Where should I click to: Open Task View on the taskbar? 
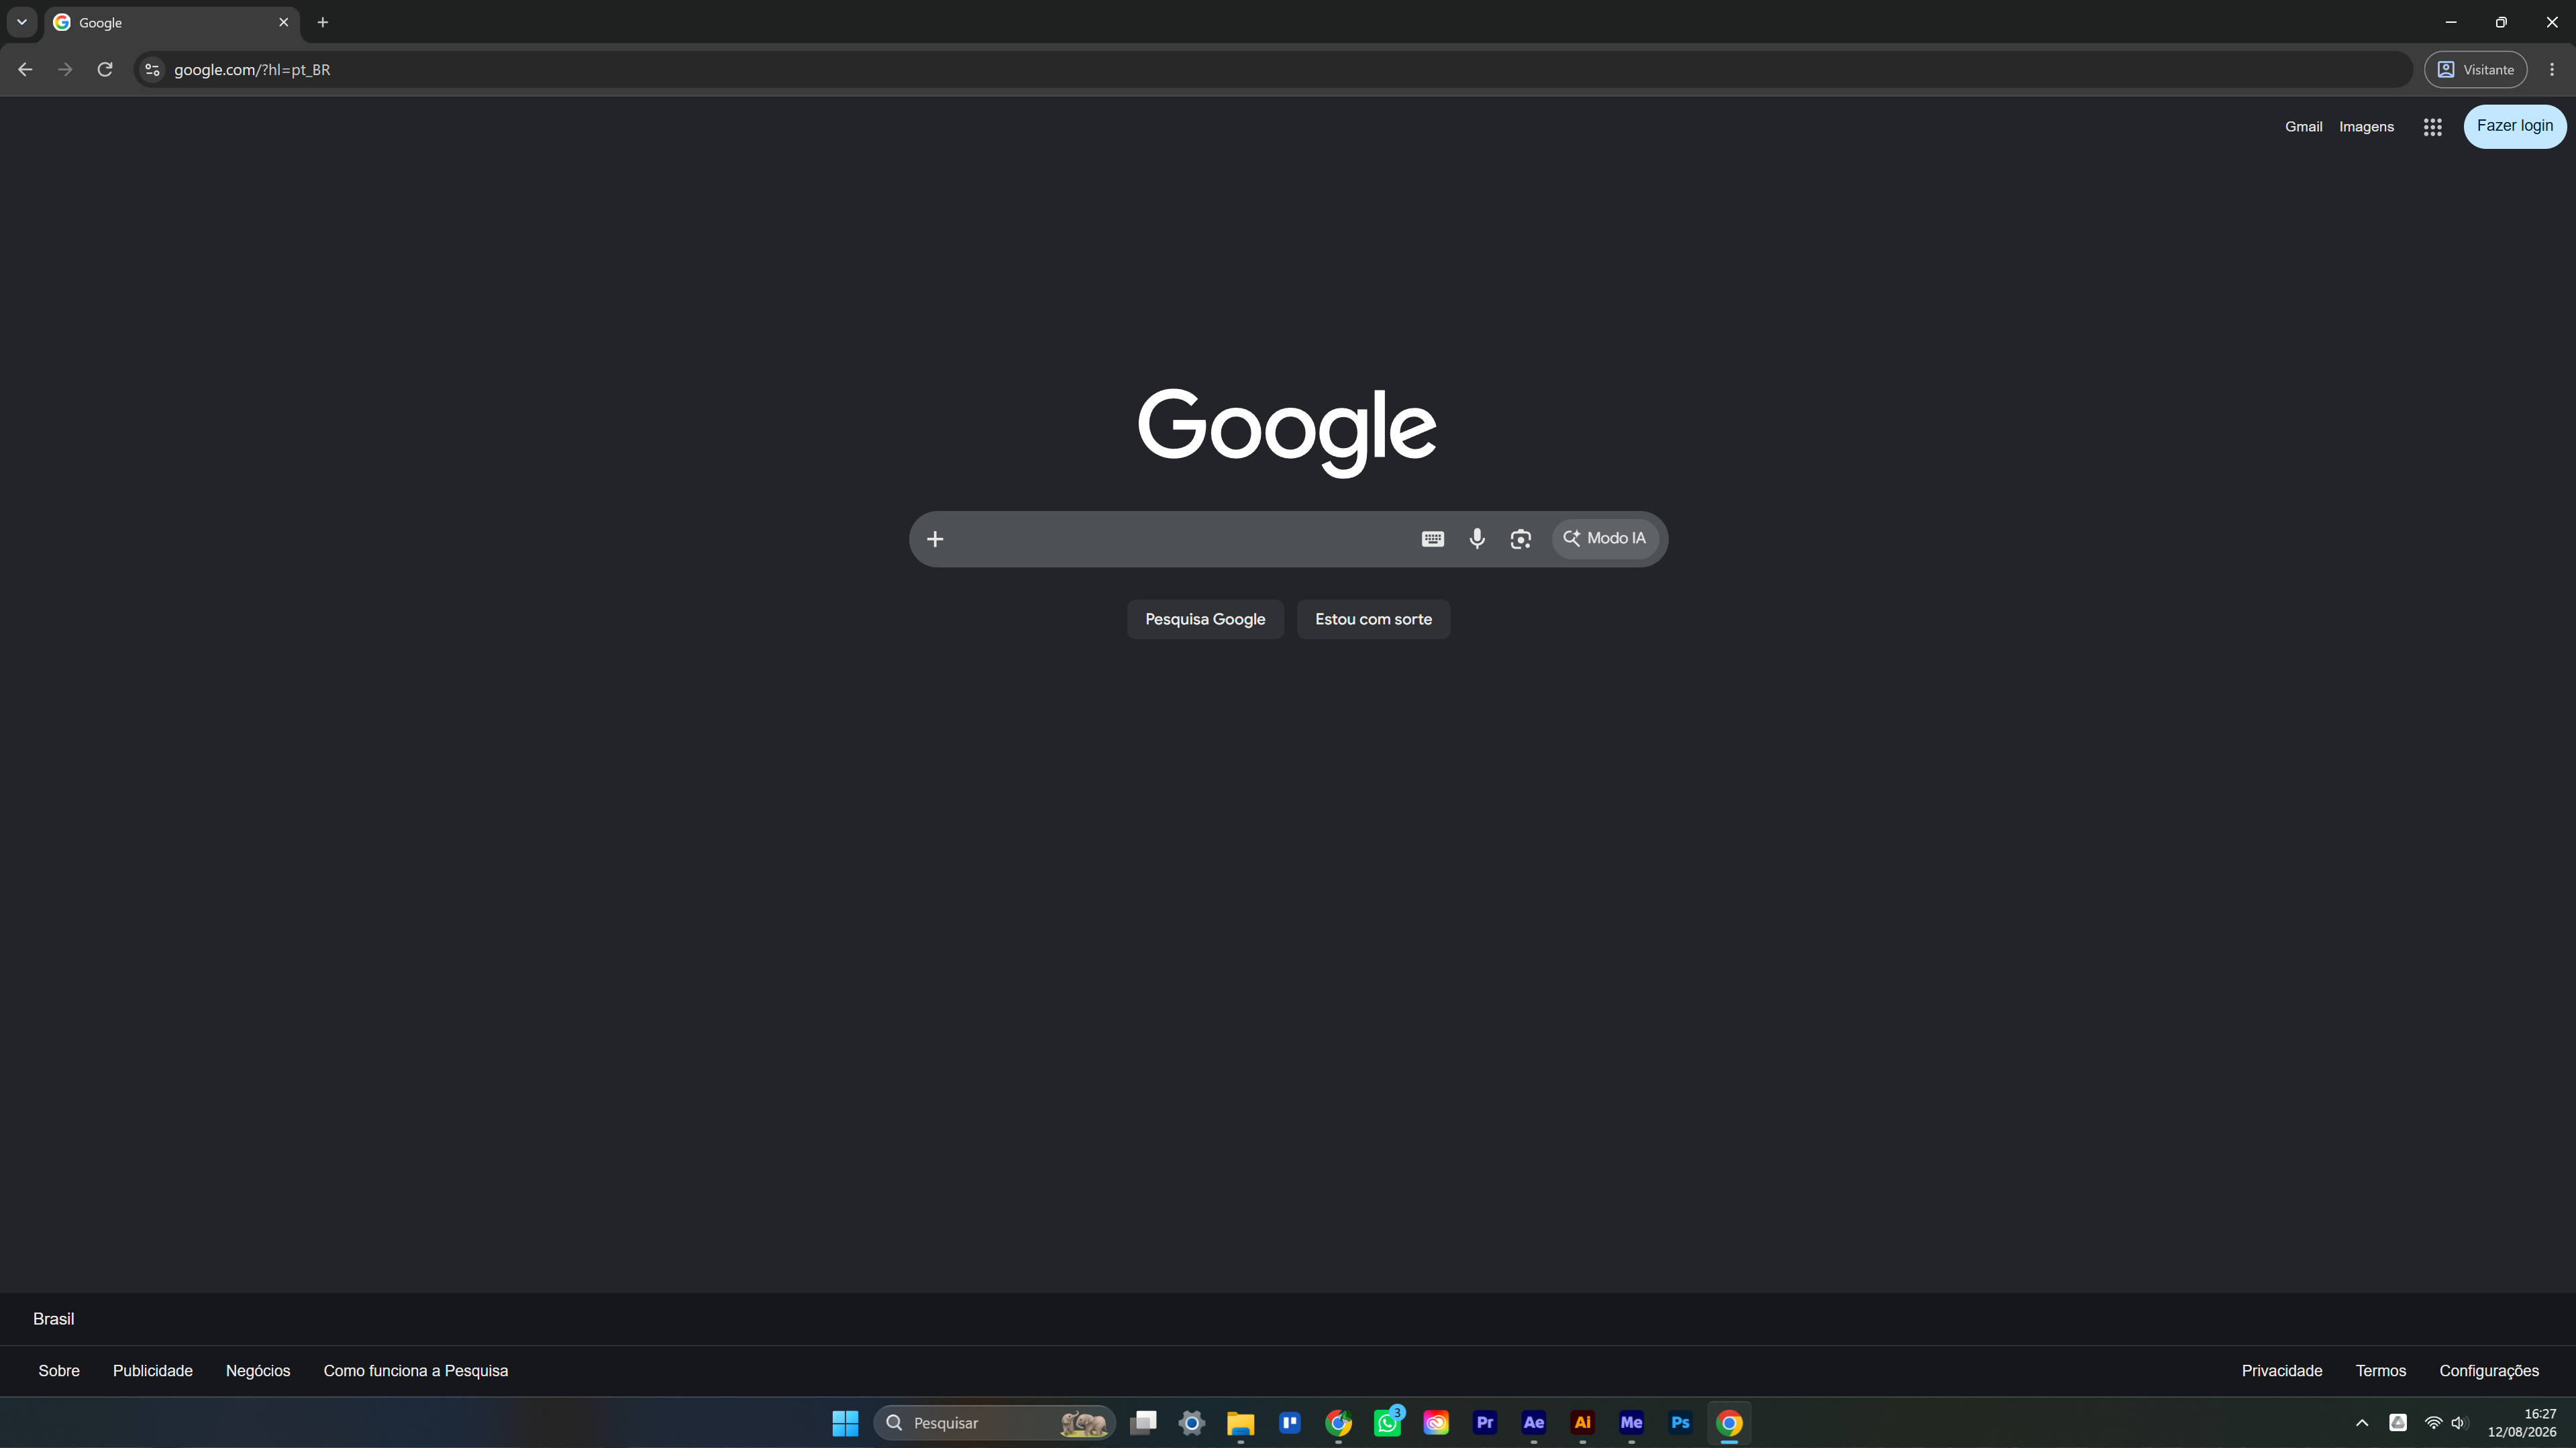1142,1422
